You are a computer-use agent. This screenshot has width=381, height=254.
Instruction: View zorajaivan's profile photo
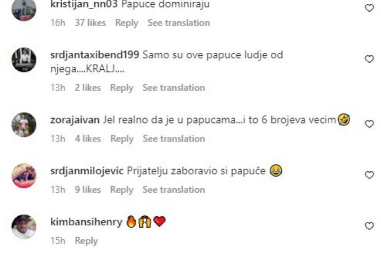click(x=24, y=125)
